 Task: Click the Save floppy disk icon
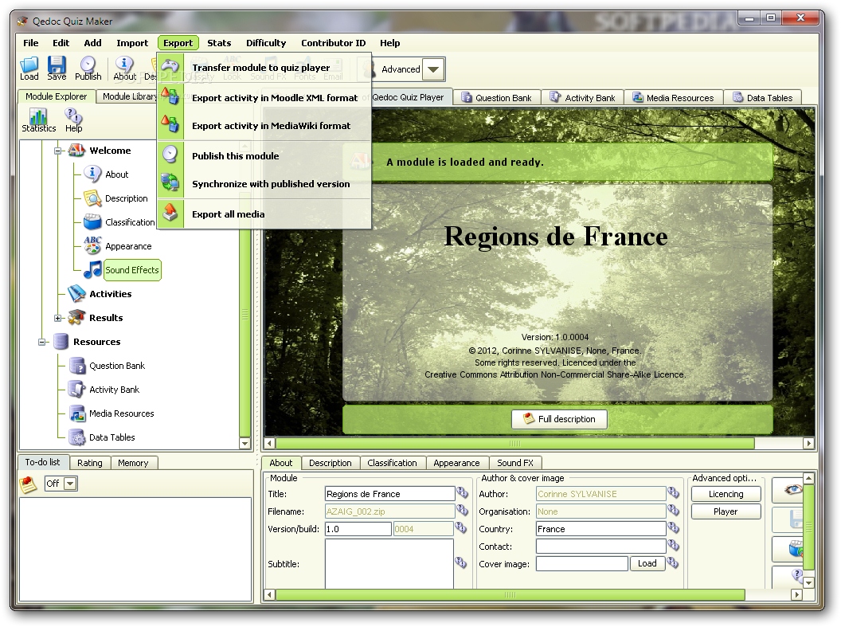pos(57,65)
